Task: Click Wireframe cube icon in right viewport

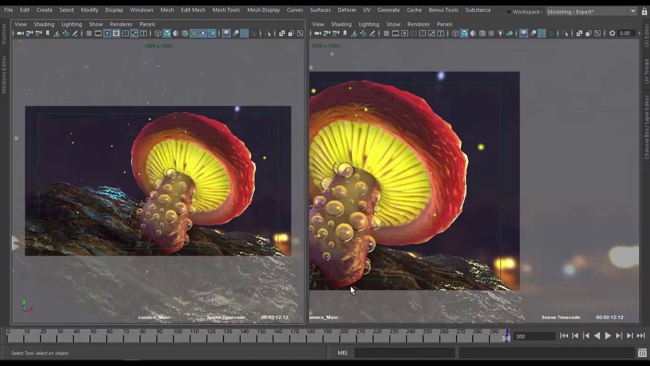Action: tap(456, 33)
